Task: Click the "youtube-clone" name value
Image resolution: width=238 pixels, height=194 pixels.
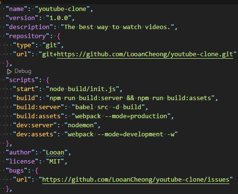Action: (62, 9)
